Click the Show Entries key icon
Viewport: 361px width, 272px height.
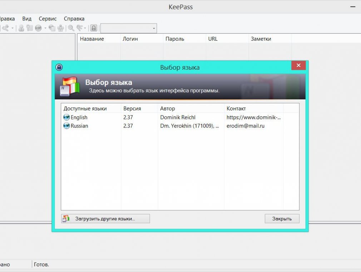tap(79, 28)
